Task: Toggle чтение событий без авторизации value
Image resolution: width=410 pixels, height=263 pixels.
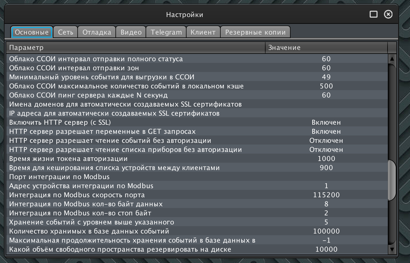Action: [x=326, y=141]
